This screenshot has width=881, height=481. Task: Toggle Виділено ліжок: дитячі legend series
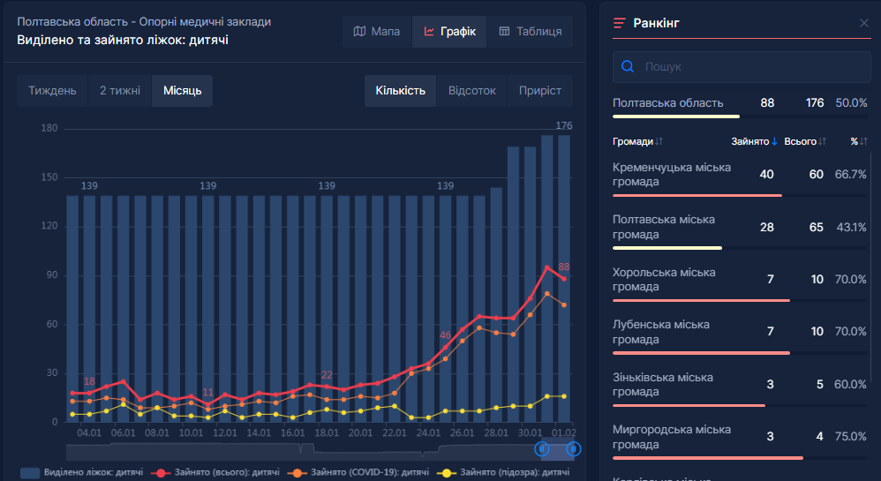82,472
